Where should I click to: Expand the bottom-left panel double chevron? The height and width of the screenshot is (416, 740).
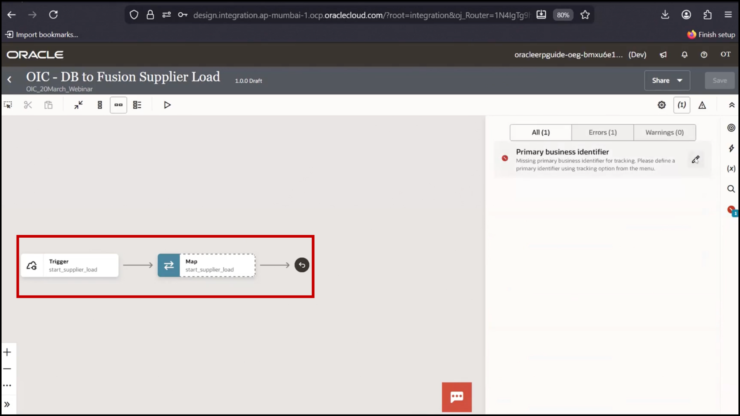(x=7, y=404)
